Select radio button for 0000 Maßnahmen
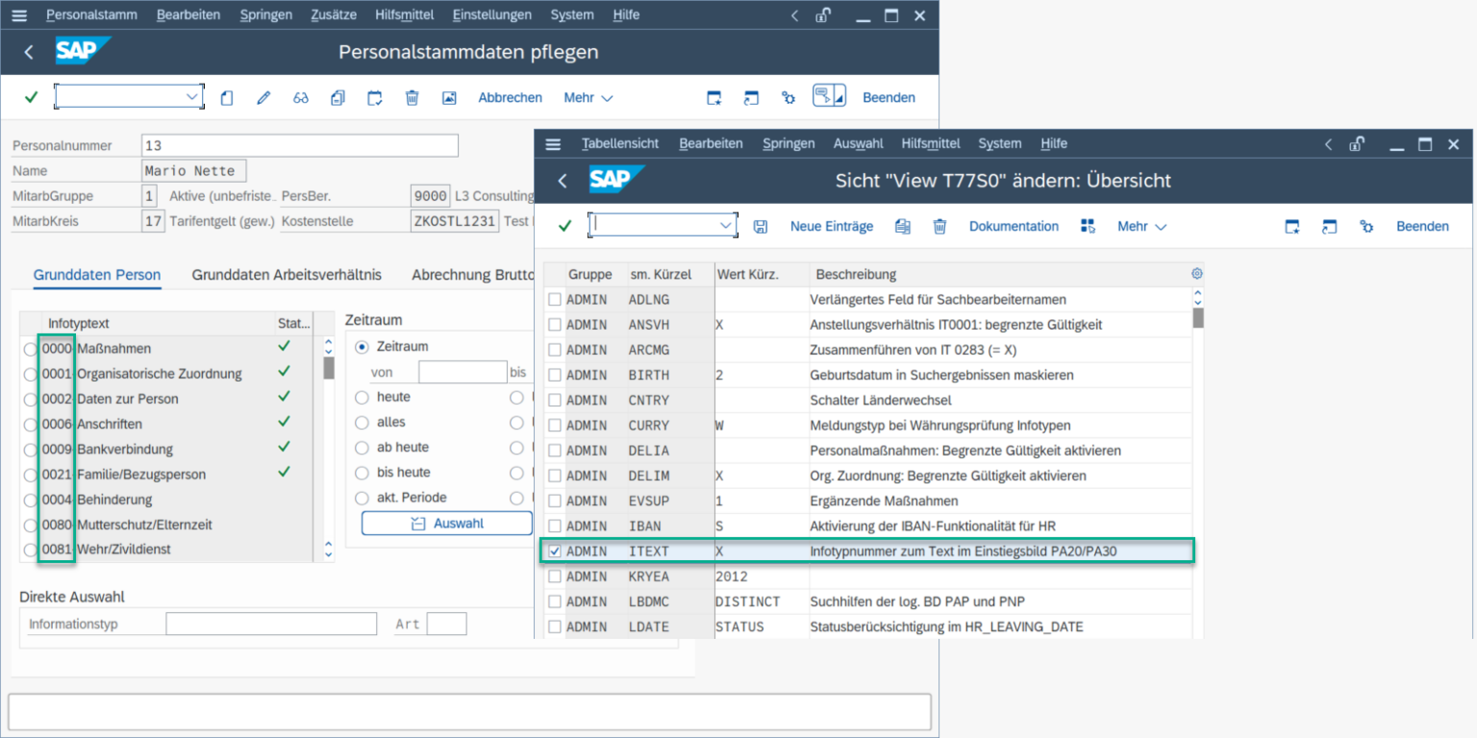 (31, 349)
